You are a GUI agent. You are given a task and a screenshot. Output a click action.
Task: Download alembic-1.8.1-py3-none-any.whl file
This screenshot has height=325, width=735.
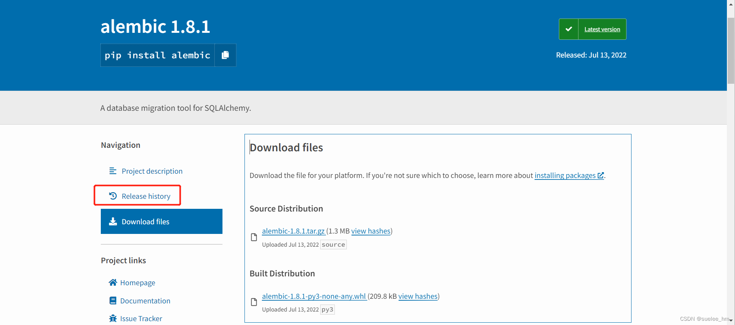tap(314, 296)
